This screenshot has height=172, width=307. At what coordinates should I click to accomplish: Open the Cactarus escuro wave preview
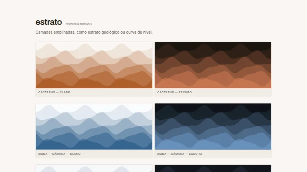click(213, 65)
